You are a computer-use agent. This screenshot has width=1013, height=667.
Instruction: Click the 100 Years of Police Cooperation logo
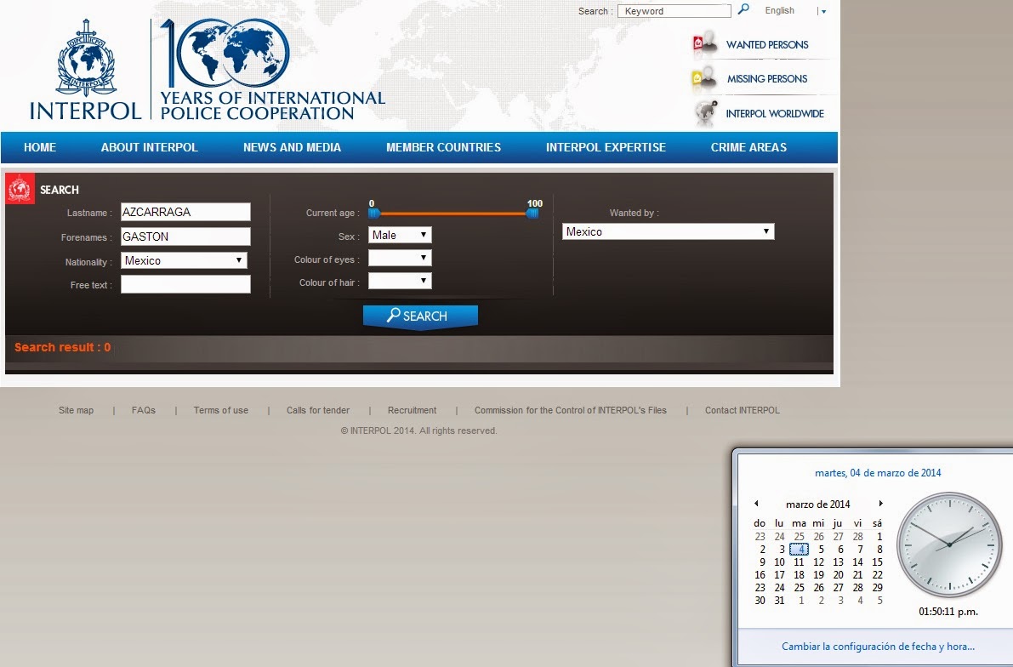(x=273, y=70)
